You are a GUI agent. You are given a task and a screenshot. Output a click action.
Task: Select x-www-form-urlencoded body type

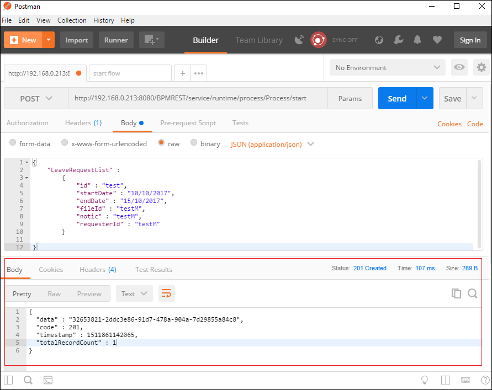[x=65, y=143]
